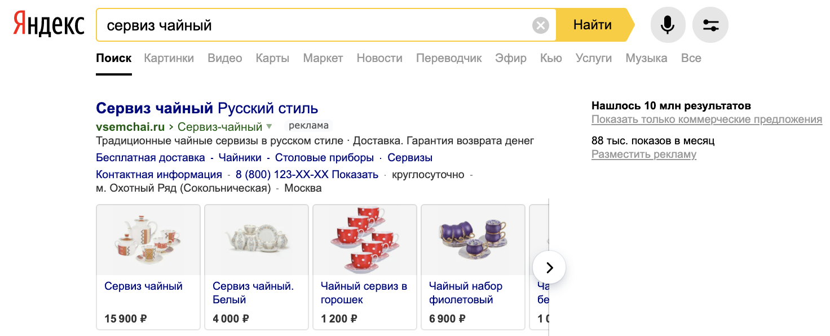Click the Yandex logo

49,25
